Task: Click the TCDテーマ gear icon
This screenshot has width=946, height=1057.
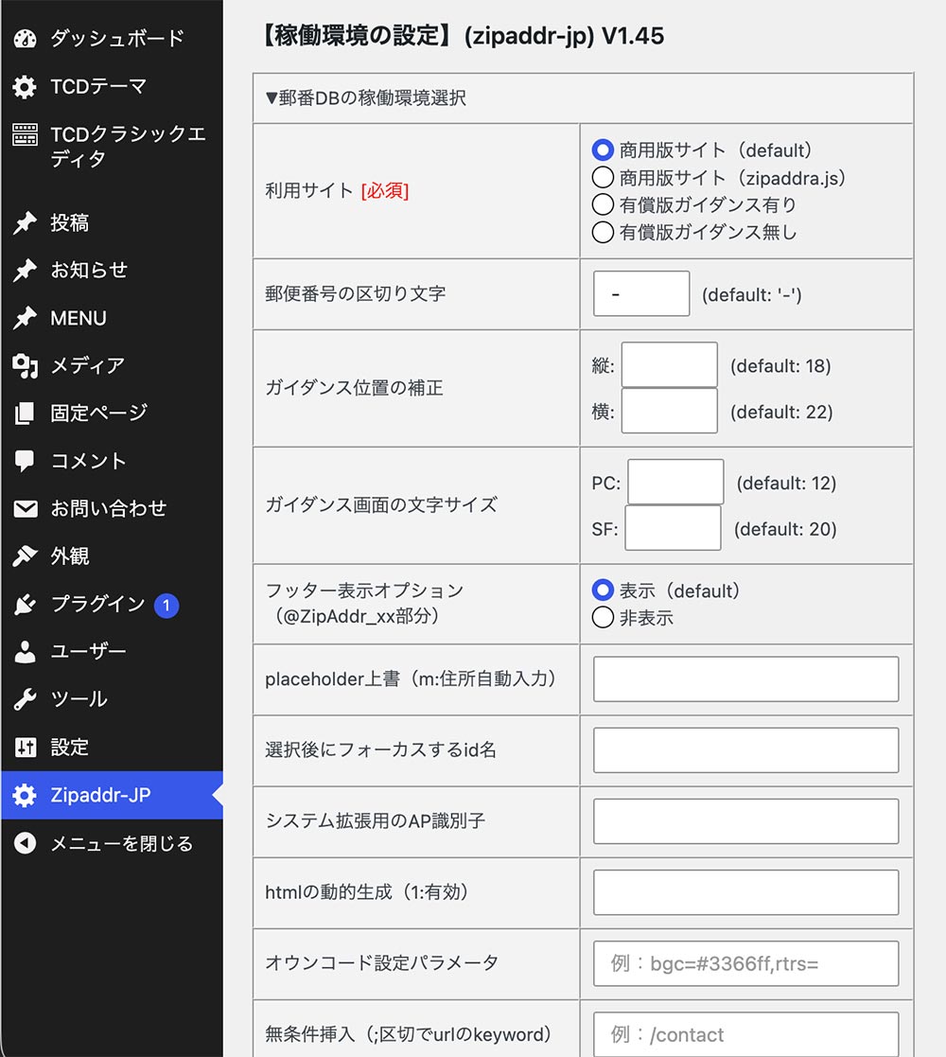Action: coord(25,87)
